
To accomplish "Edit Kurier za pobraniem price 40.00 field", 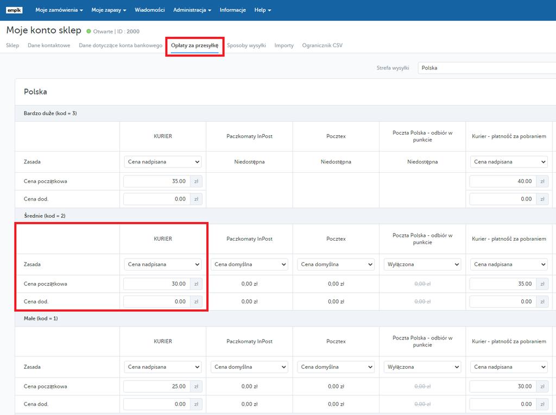I will pos(503,181).
